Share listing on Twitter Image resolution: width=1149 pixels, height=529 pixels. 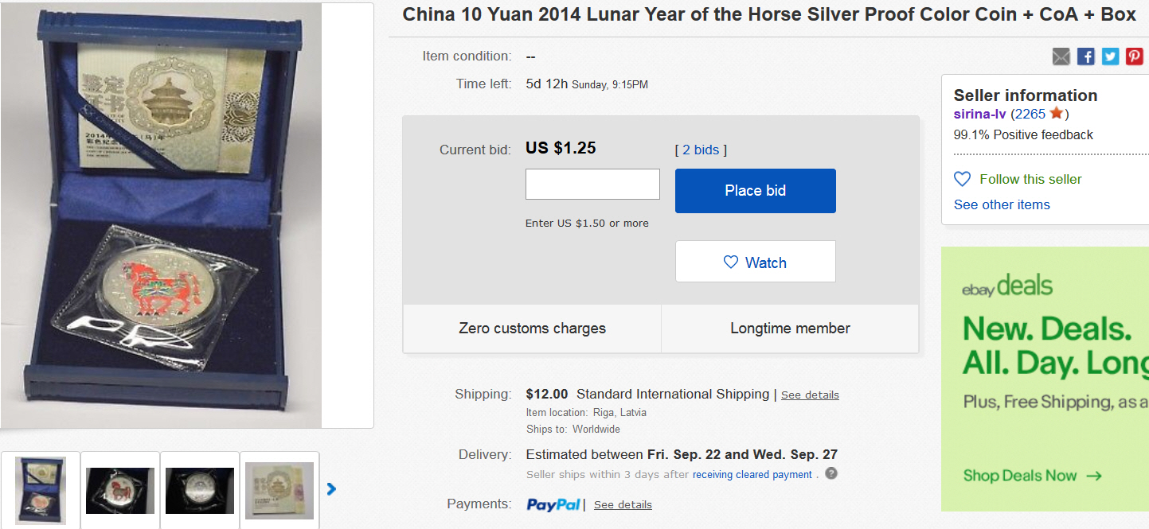coord(1111,56)
